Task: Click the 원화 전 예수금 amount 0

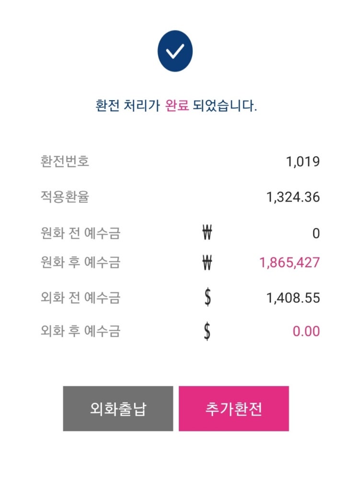Action: tap(316, 234)
